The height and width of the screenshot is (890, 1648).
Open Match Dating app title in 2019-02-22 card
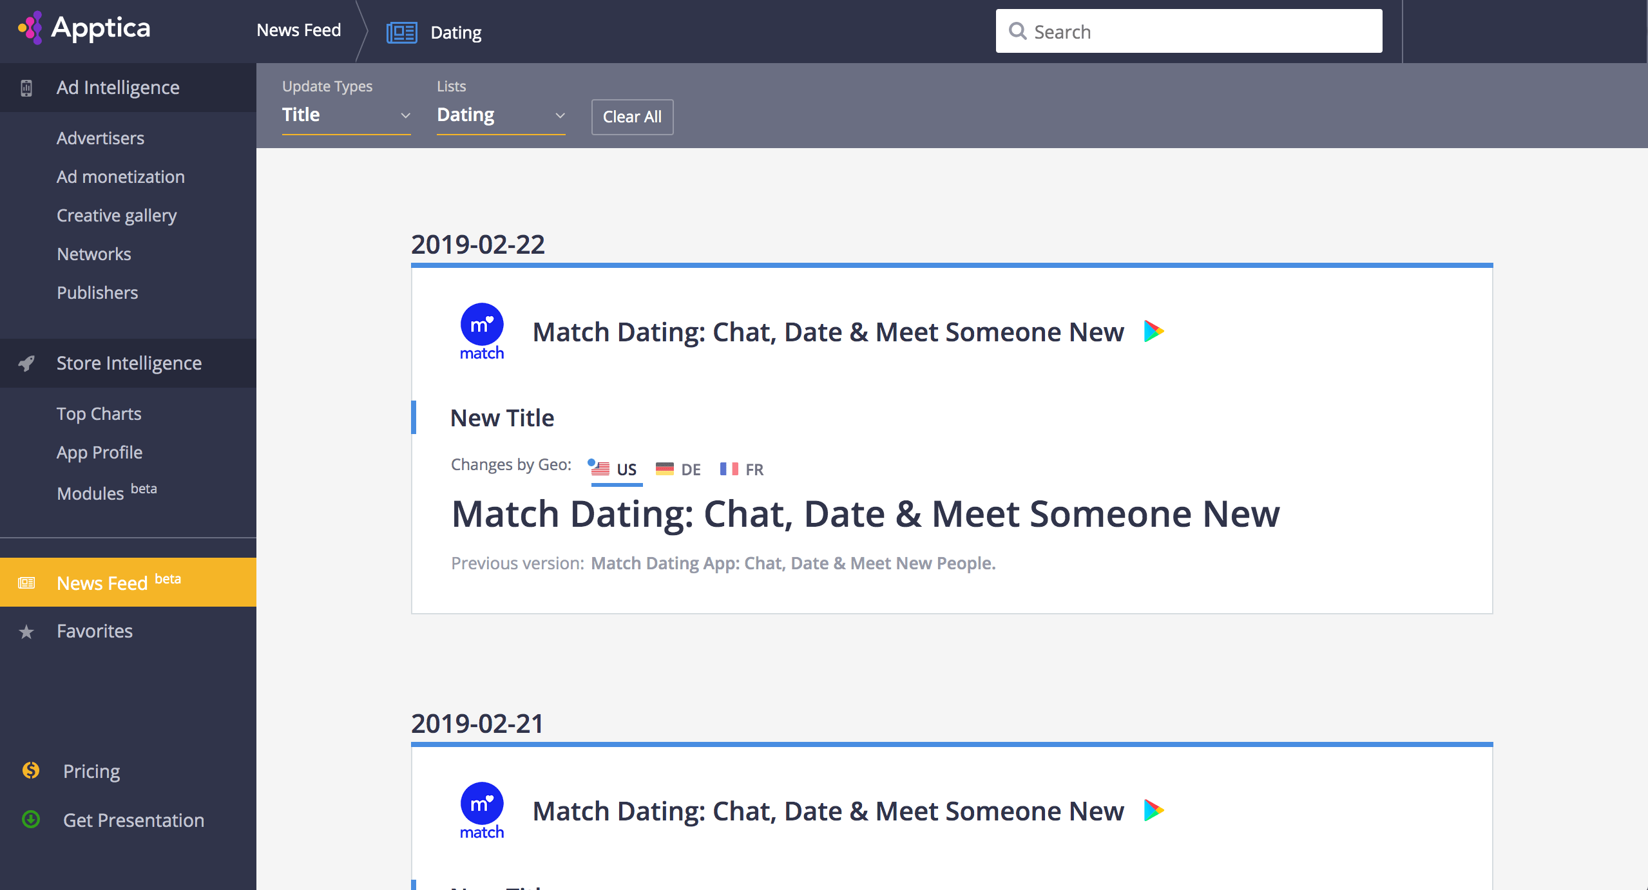coord(829,332)
